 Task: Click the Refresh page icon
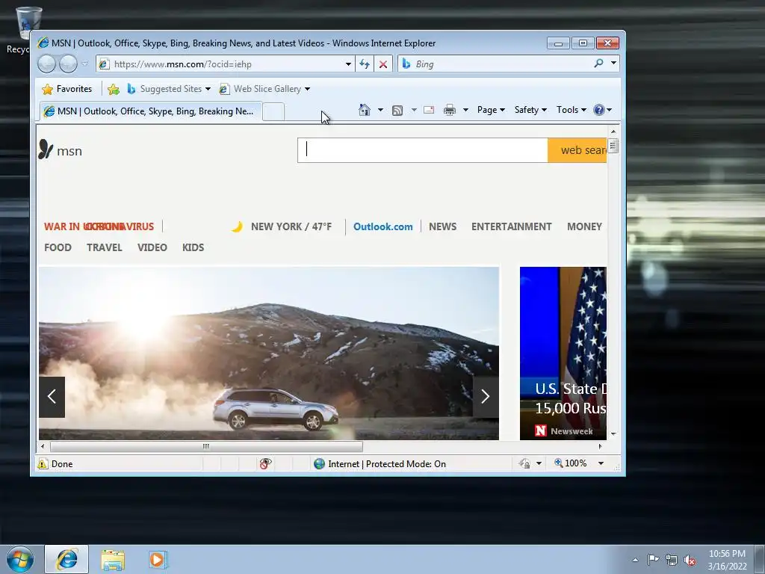365,64
